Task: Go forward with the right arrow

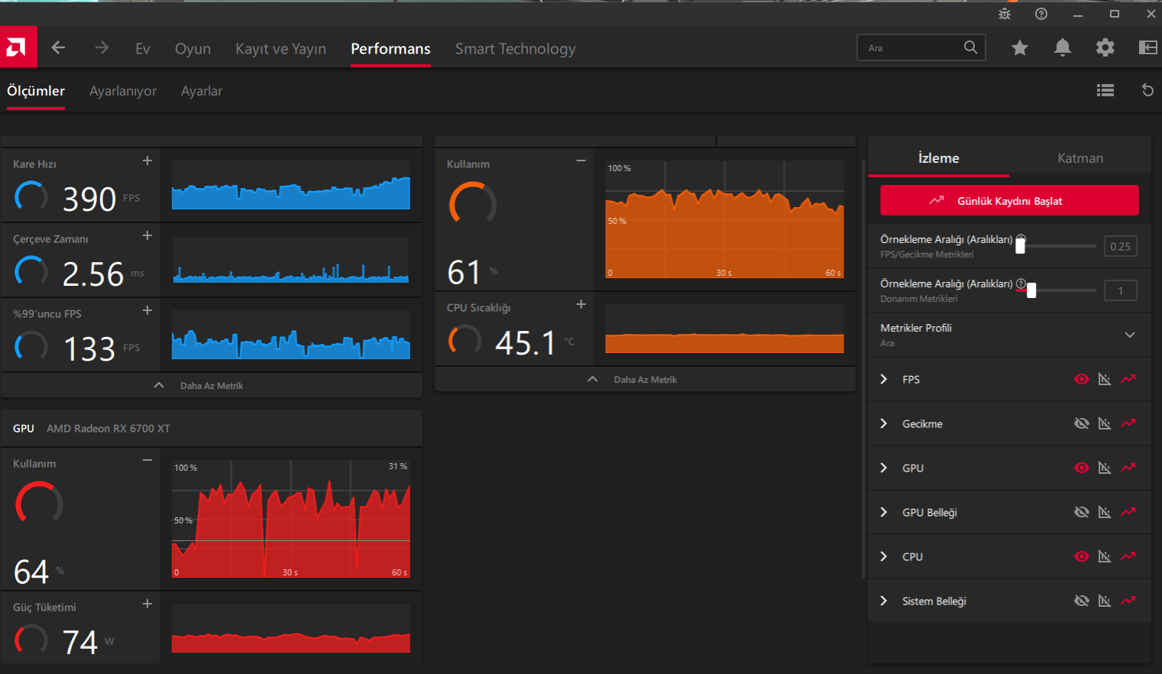Action: (x=102, y=48)
